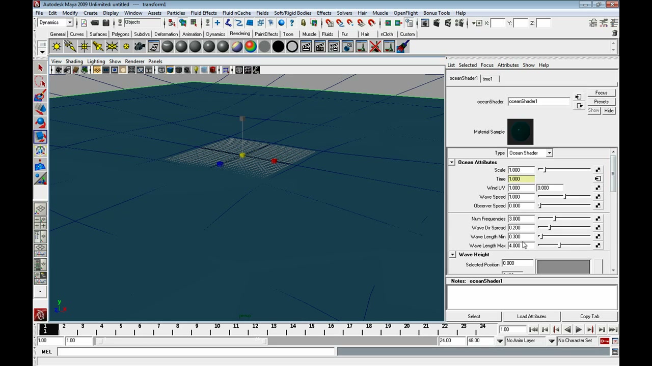This screenshot has width=652, height=366.
Task: Switch to the PaintEffects shelf tab
Action: pos(266,34)
